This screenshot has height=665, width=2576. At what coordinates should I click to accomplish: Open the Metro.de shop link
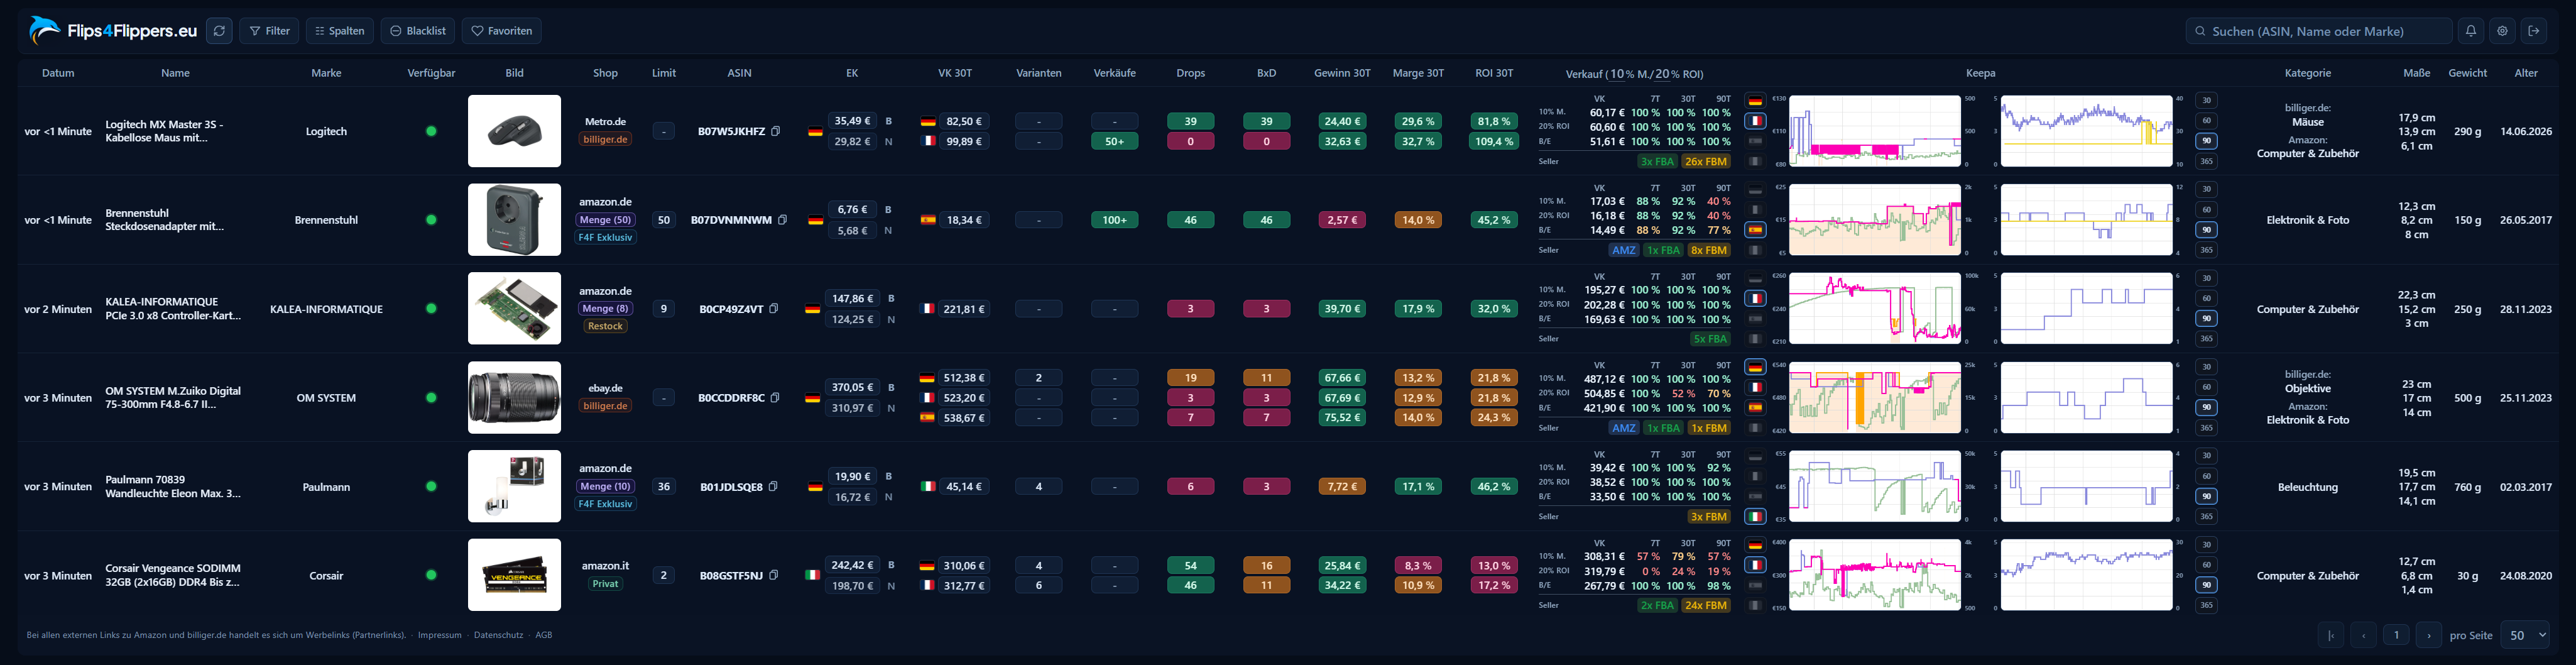click(x=605, y=121)
